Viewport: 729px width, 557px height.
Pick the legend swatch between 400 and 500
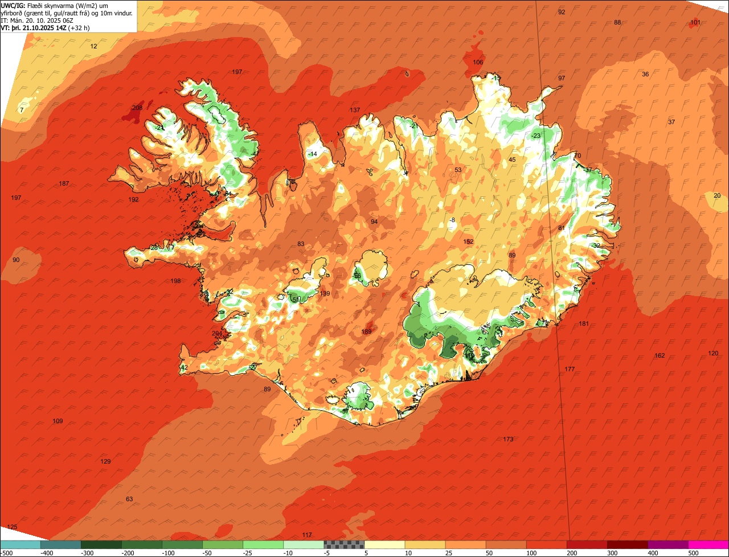(x=668, y=544)
